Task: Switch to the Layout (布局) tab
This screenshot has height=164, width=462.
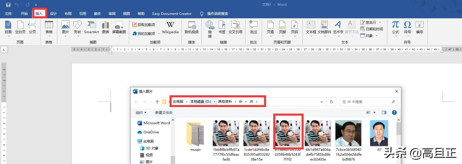Action: (68, 13)
